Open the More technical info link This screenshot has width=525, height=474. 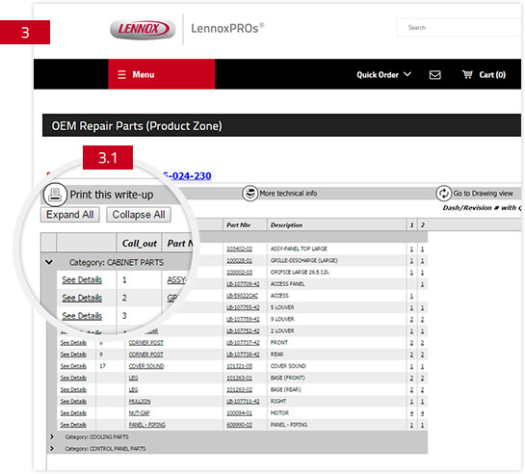pyautogui.click(x=288, y=193)
